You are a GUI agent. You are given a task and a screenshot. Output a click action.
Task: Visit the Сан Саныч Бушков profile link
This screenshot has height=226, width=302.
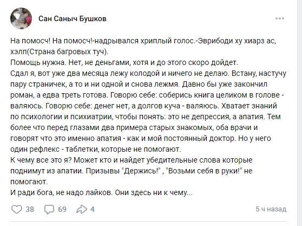[x=73, y=19]
